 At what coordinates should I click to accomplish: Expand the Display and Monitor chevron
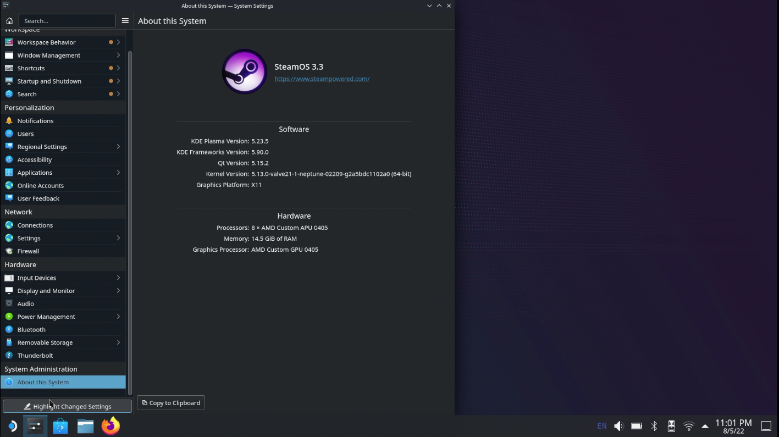(x=118, y=291)
